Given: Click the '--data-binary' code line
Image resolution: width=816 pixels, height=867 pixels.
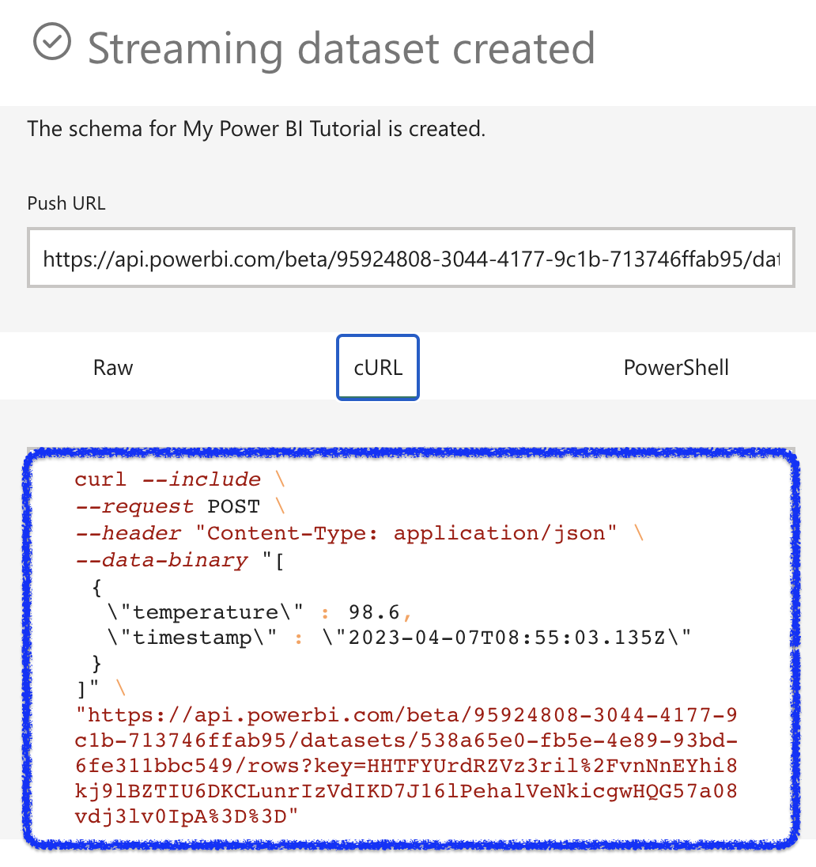Looking at the screenshot, I should point(161,560).
